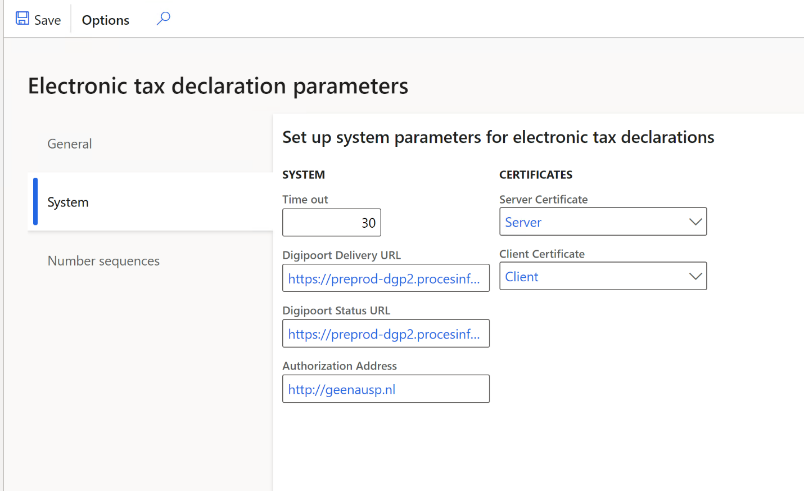This screenshot has height=491, width=804.
Task: Expand the Server certificate selection list
Action: (695, 221)
